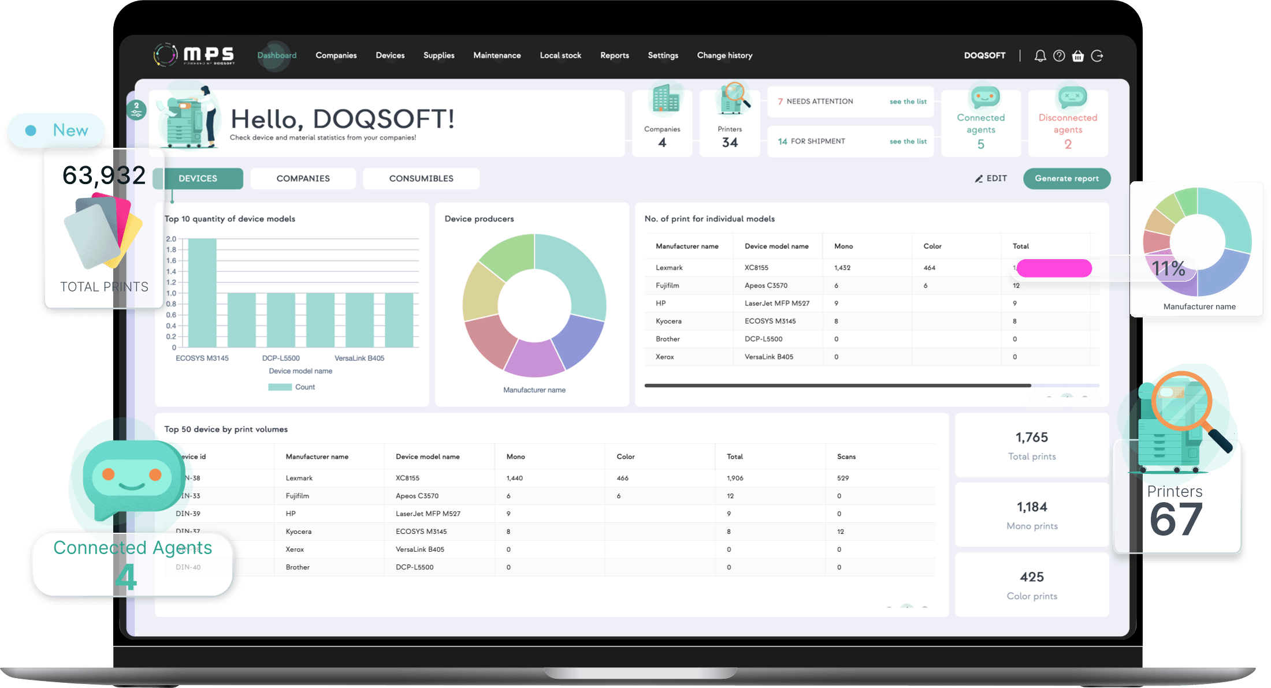Screen dimensions: 1271x688
Task: Click the Connected agents robot icon
Action: tap(985, 98)
